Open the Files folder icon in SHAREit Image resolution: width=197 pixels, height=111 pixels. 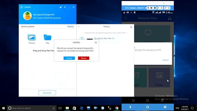pyautogui.click(x=47, y=39)
